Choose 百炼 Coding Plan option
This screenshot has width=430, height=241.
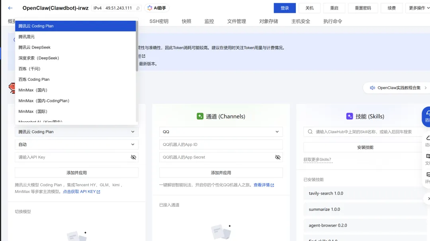click(75, 80)
